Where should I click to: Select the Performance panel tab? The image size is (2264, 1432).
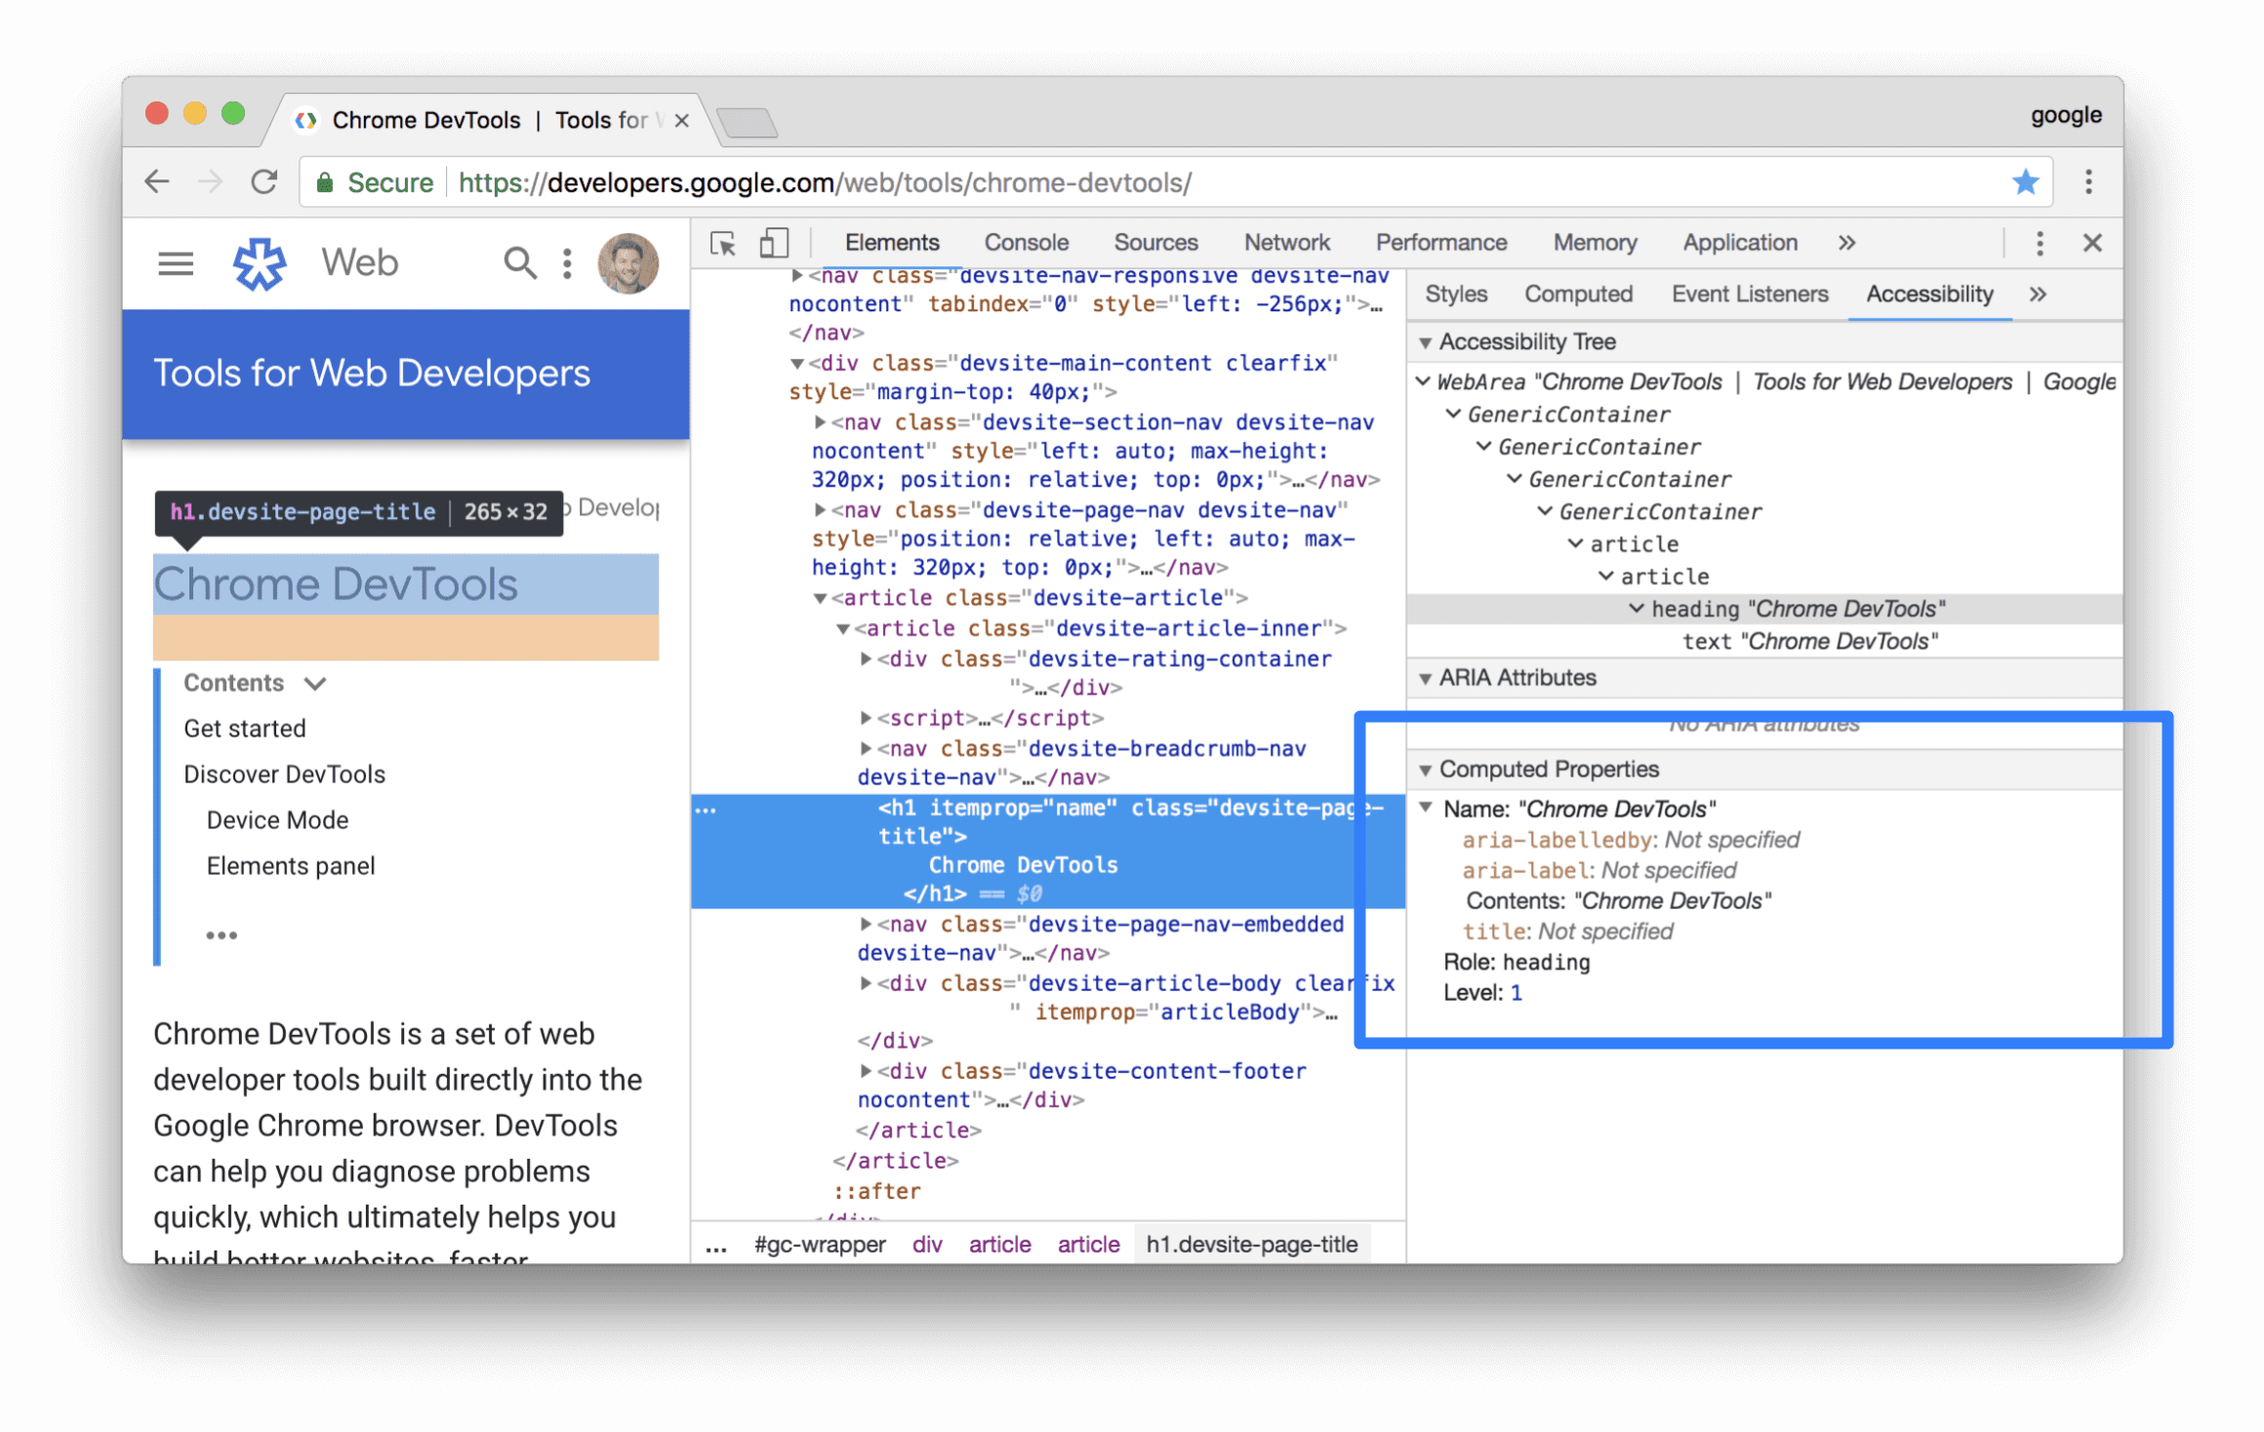coord(1440,241)
